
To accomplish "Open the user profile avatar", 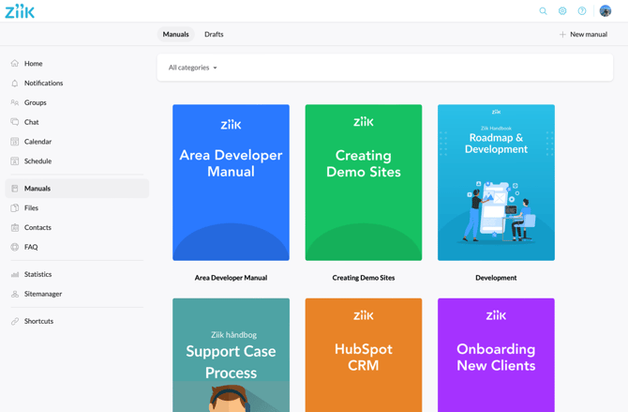I will point(606,11).
